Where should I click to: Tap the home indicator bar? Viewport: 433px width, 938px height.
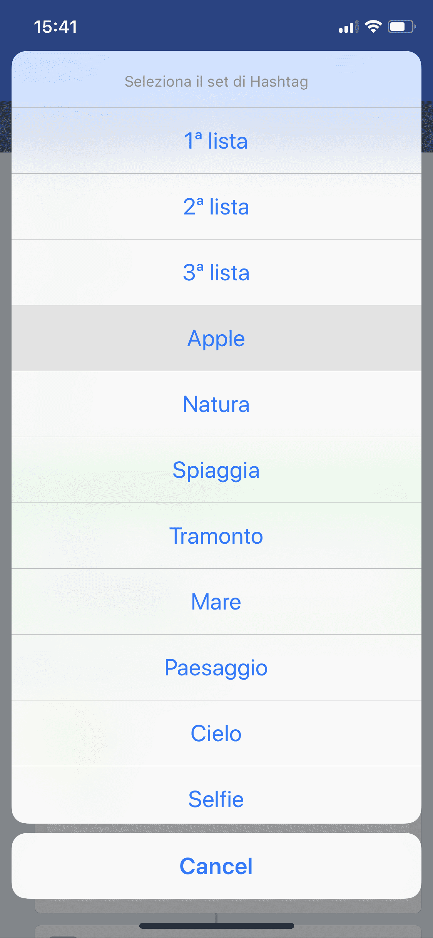(216, 926)
